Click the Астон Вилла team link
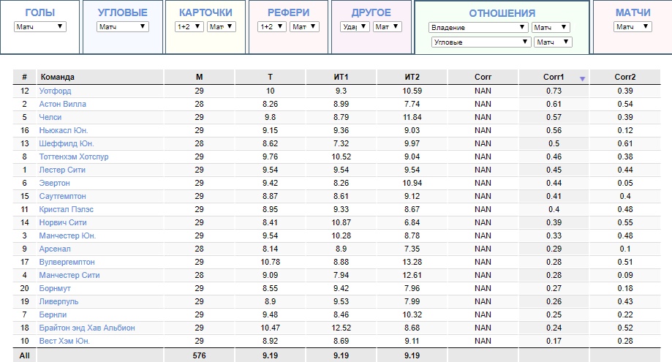This screenshot has width=672, height=362. [x=62, y=104]
